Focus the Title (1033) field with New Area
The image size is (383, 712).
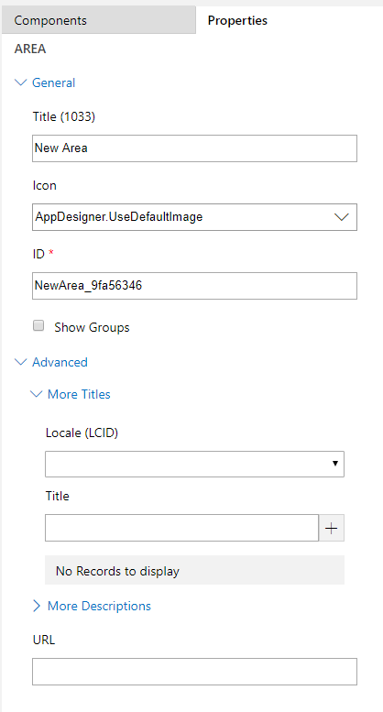[x=194, y=148]
